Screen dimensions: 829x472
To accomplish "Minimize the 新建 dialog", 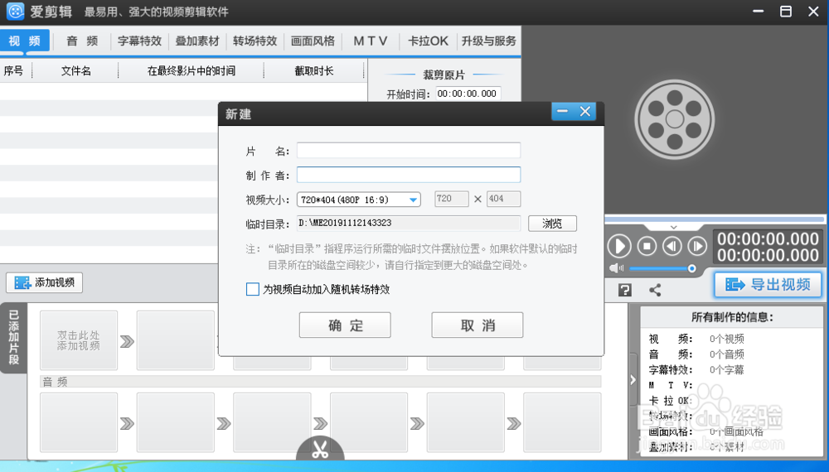I will pos(563,112).
